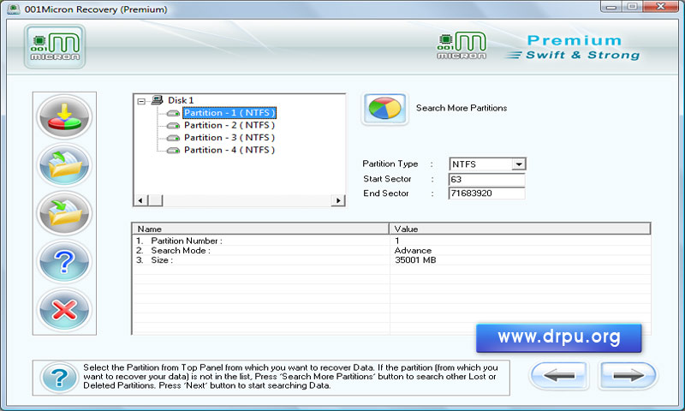Click the Value column header

pyautogui.click(x=520, y=229)
